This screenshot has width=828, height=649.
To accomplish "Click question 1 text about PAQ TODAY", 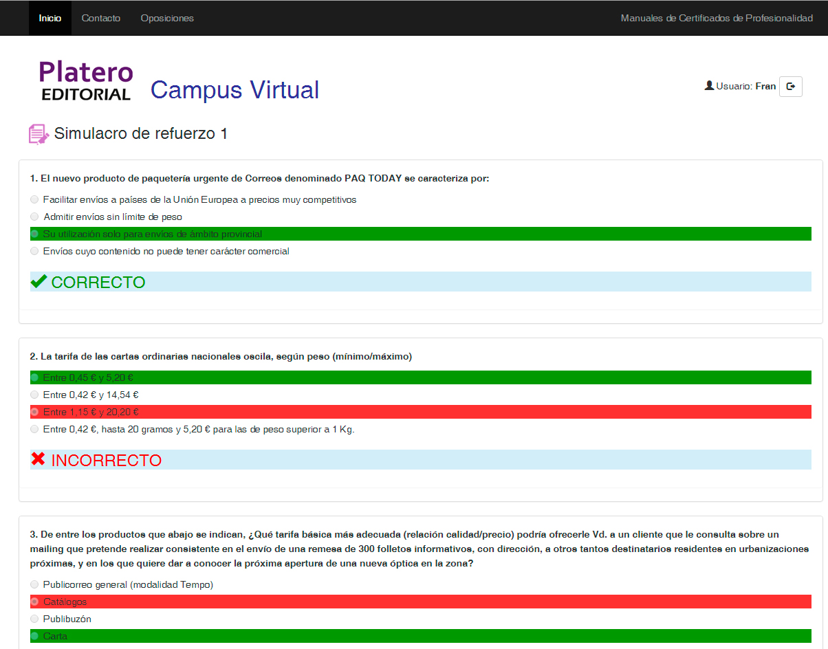I will pos(260,178).
